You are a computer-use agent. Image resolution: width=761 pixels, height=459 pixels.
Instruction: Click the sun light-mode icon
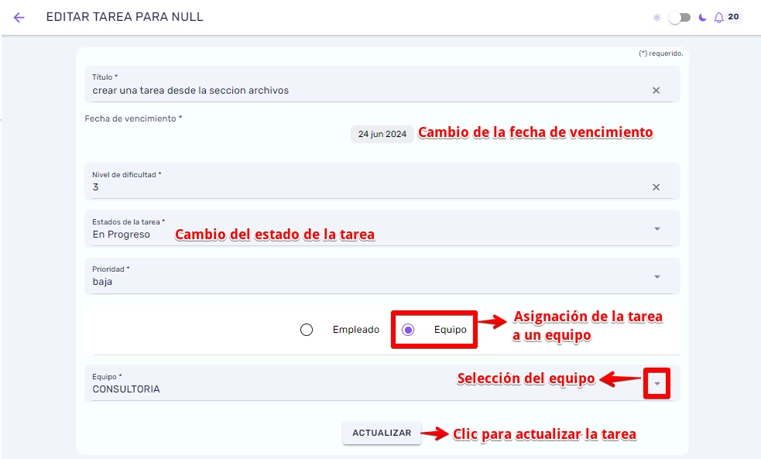(x=656, y=18)
